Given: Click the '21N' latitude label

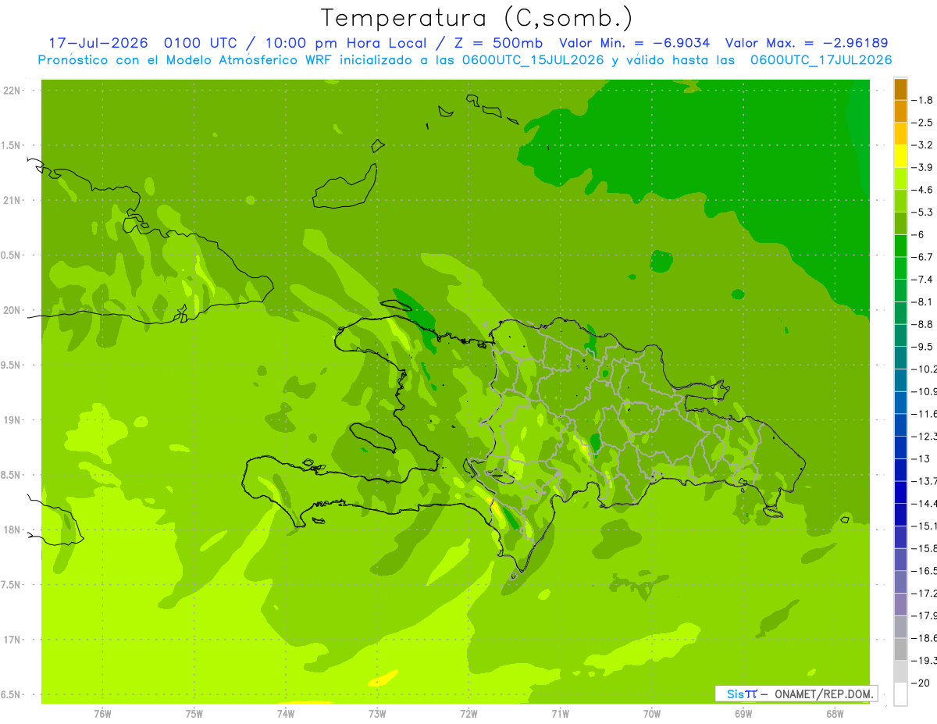Looking at the screenshot, I should click(x=13, y=201).
